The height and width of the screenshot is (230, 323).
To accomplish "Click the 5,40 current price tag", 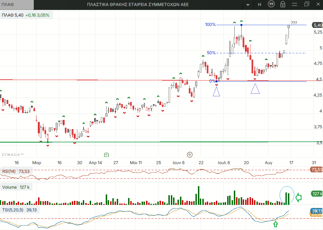I will coord(317,25).
